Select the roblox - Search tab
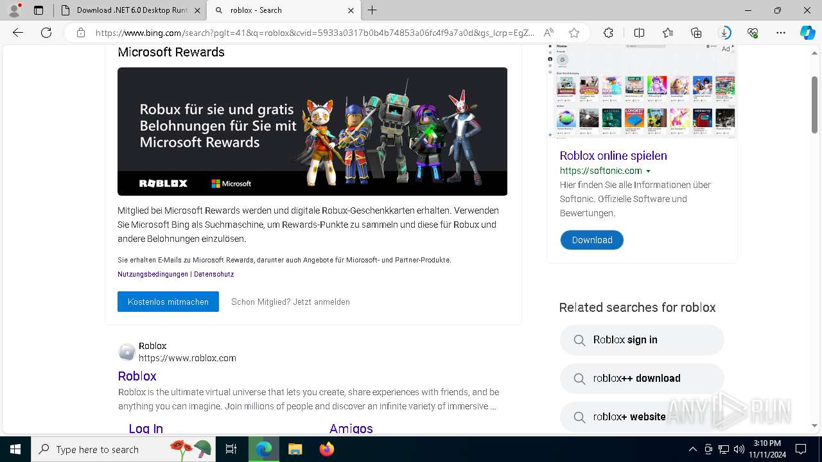 (x=284, y=10)
